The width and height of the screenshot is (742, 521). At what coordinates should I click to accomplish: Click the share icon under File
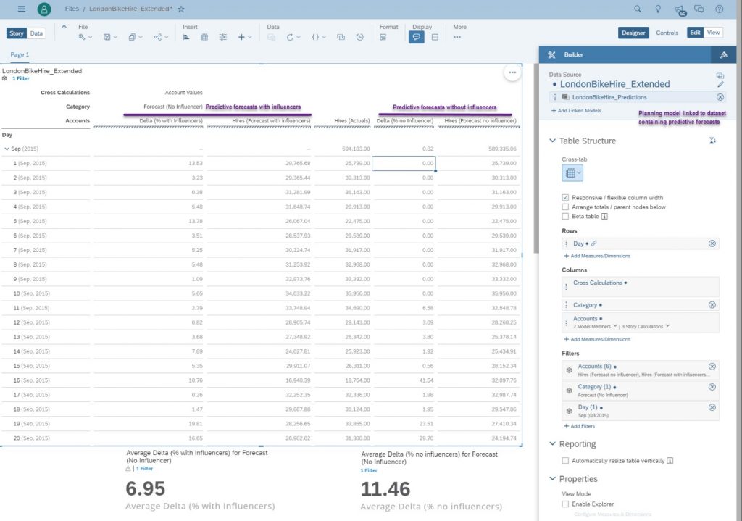(157, 37)
